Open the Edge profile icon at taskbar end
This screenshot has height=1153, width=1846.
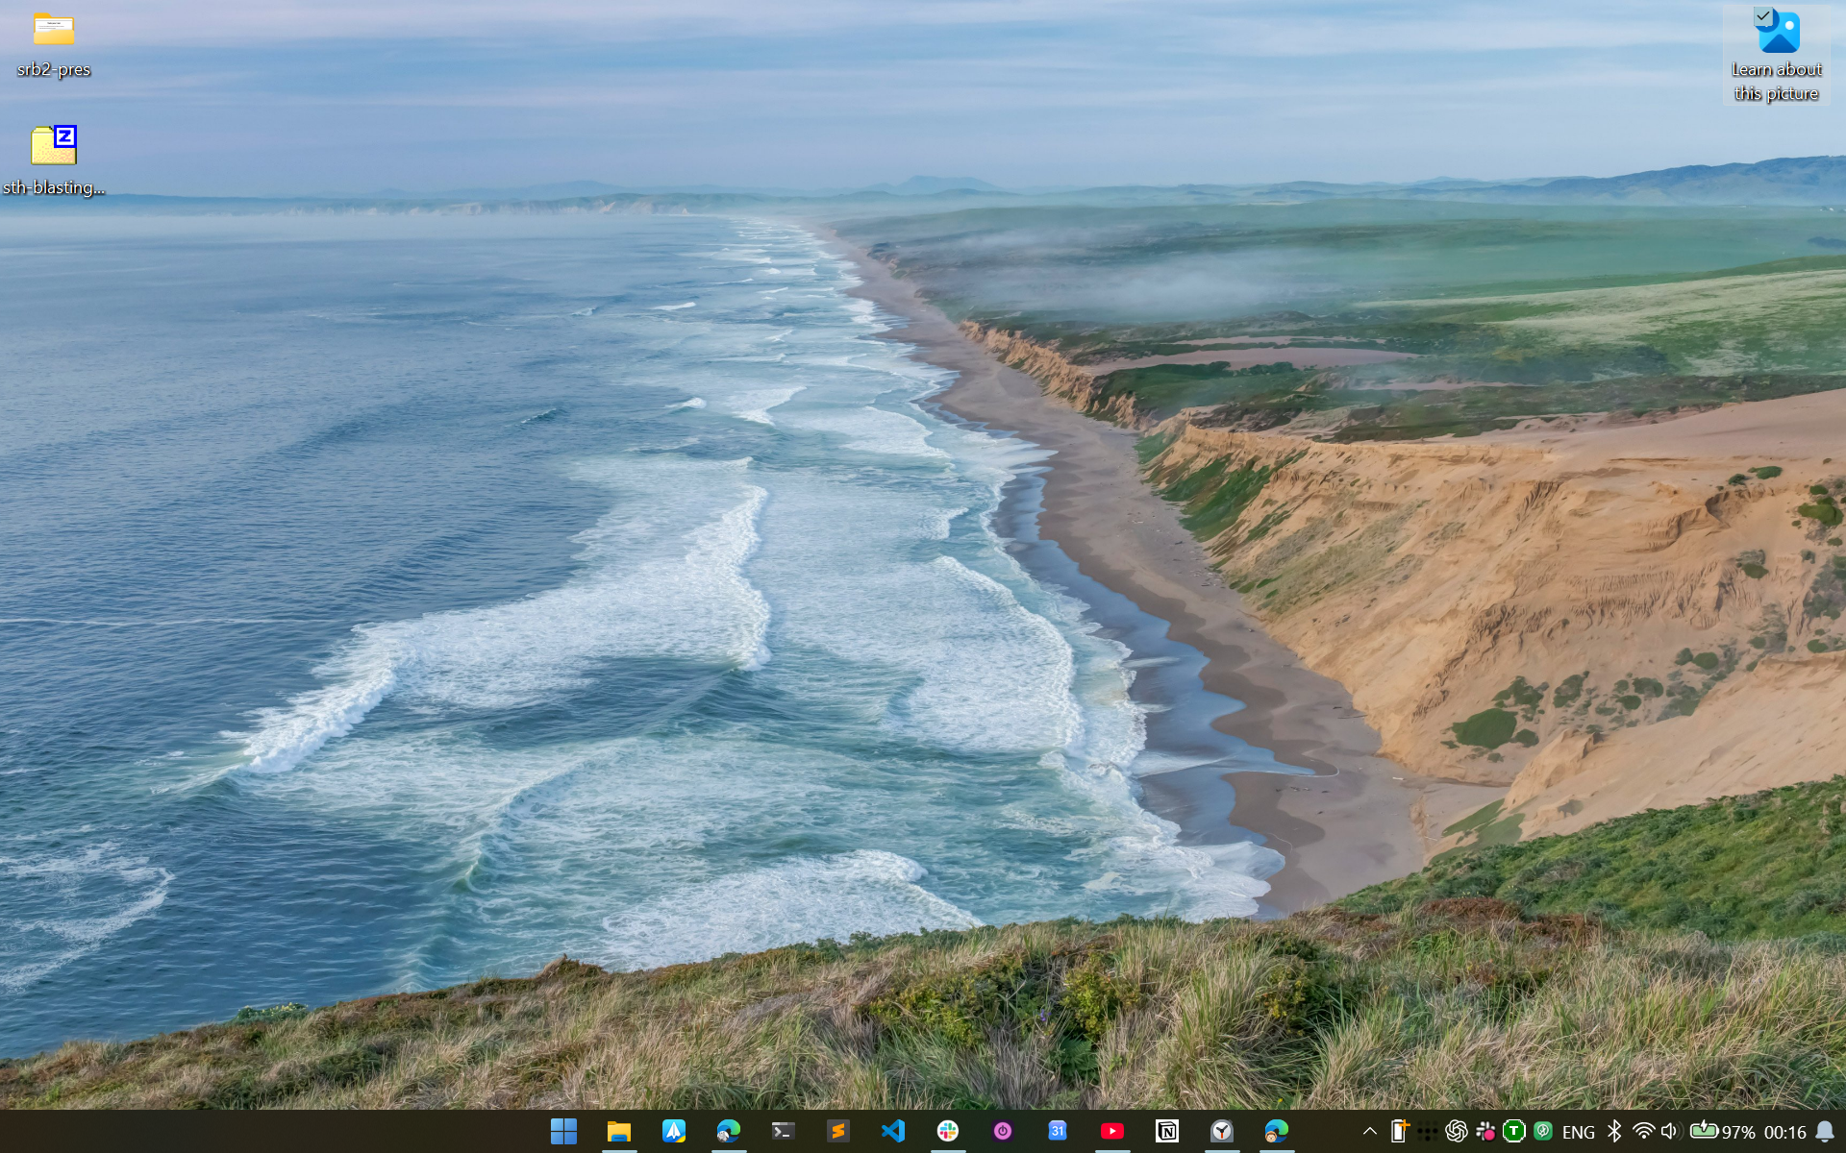[1277, 1131]
